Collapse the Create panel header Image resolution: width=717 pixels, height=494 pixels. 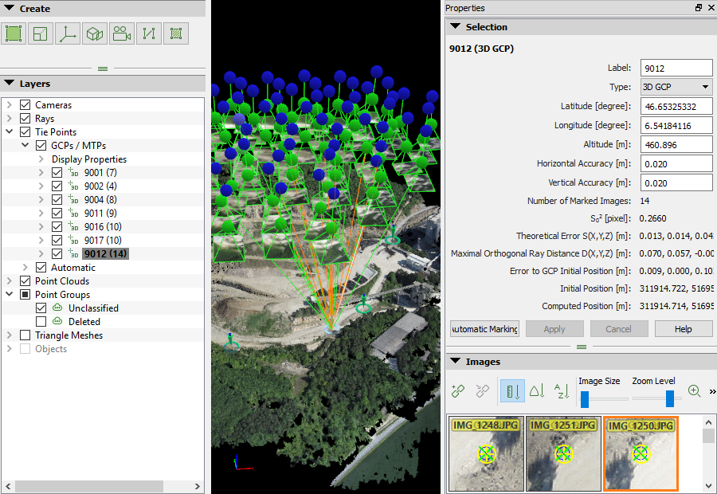coord(10,9)
